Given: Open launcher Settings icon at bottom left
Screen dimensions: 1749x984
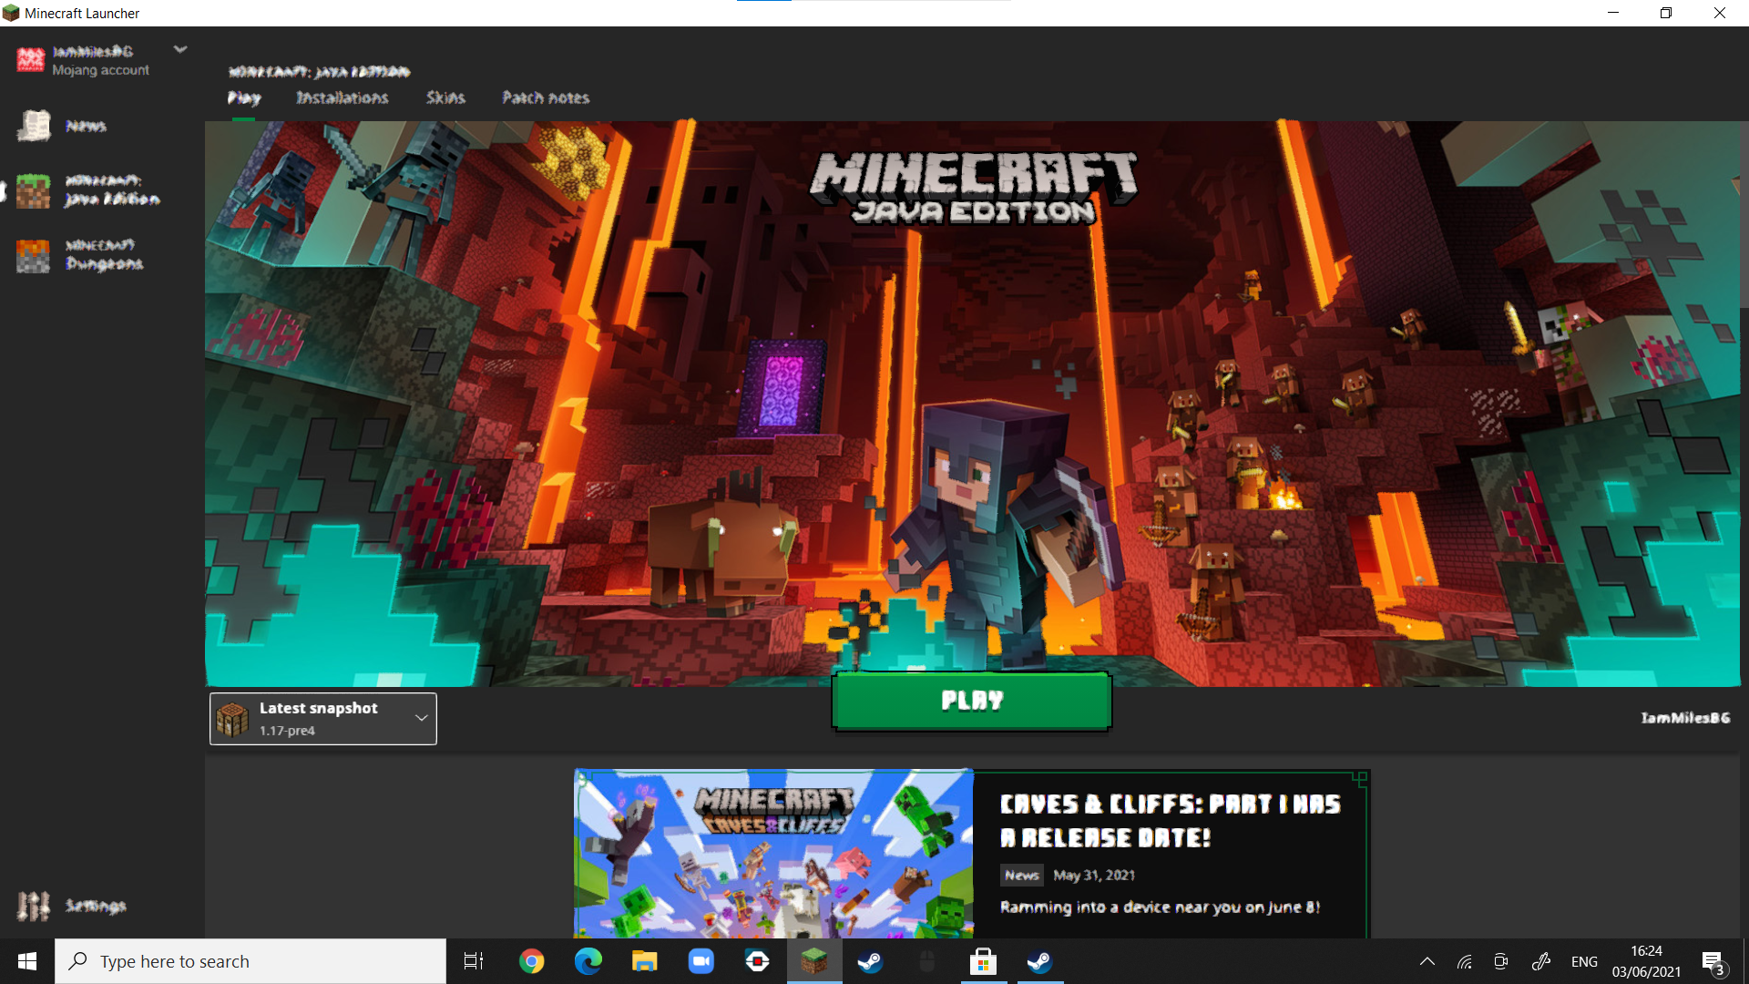Looking at the screenshot, I should click(x=34, y=906).
